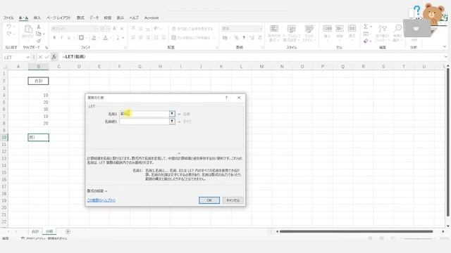Select the Format Painter brush icon
This screenshot has width=451, height=253.
(39, 41)
